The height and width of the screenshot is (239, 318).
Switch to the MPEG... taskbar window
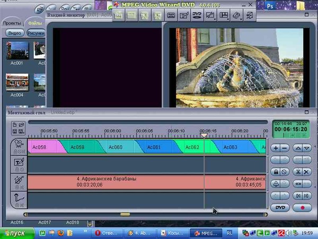(206, 233)
